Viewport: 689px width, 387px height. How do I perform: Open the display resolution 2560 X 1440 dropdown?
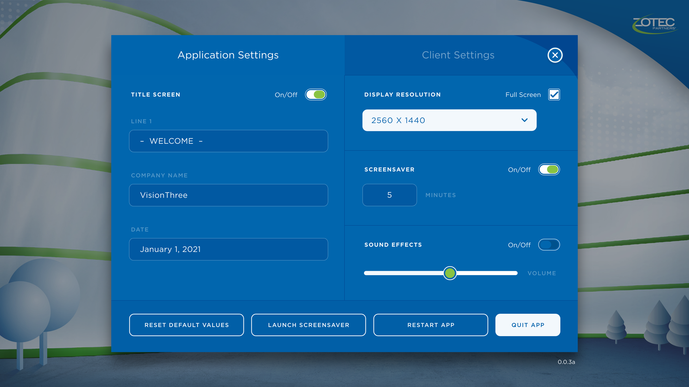point(449,120)
